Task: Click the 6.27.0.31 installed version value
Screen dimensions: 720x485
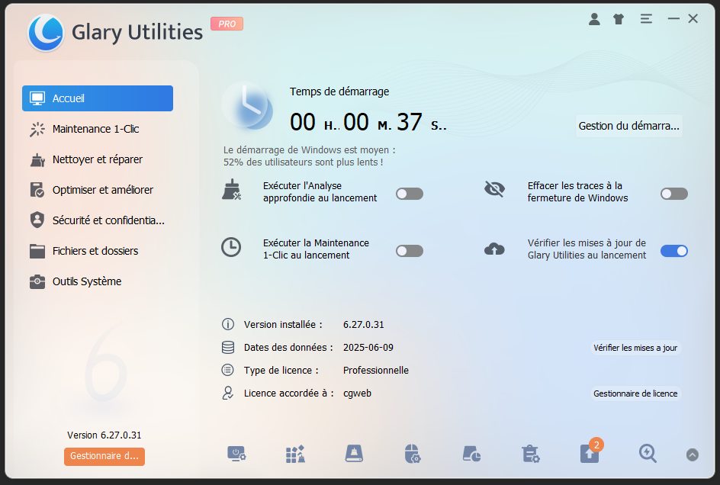Action: point(363,324)
